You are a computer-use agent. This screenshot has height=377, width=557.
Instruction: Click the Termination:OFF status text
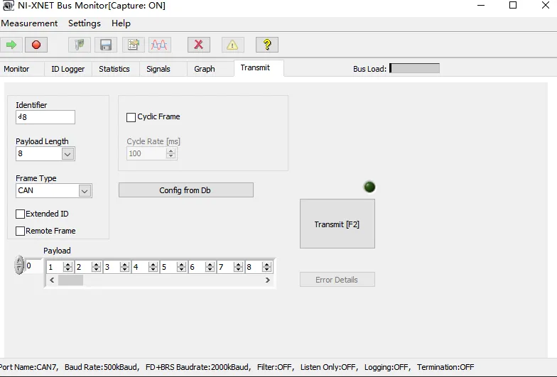[445, 367]
